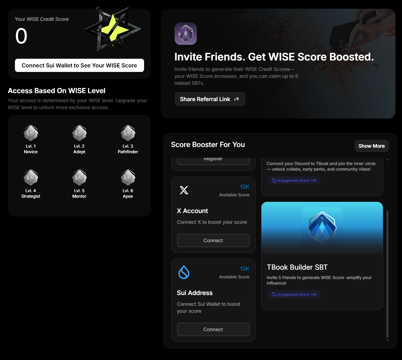Connect the X Account
This screenshot has height=360, width=402.
[x=213, y=240]
